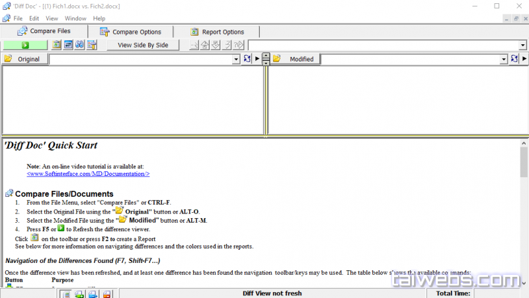Viewport: 529px width, 298px height.
Task: Click the green Refresh comparison button
Action: pyautogui.click(x=25, y=45)
